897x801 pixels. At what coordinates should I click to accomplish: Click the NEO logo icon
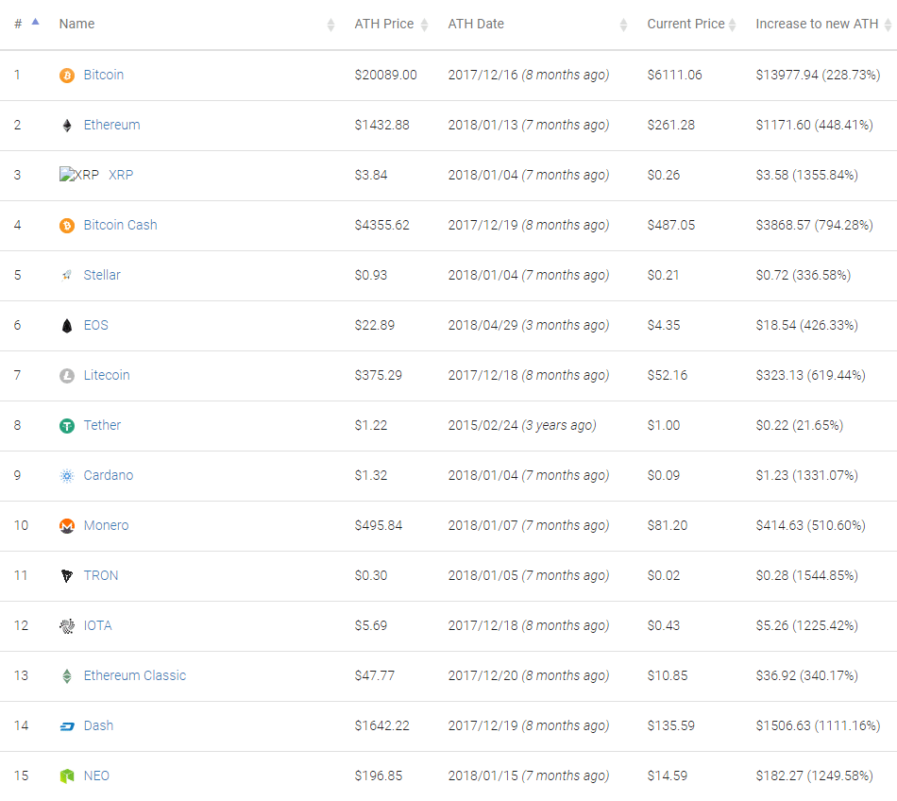click(67, 776)
